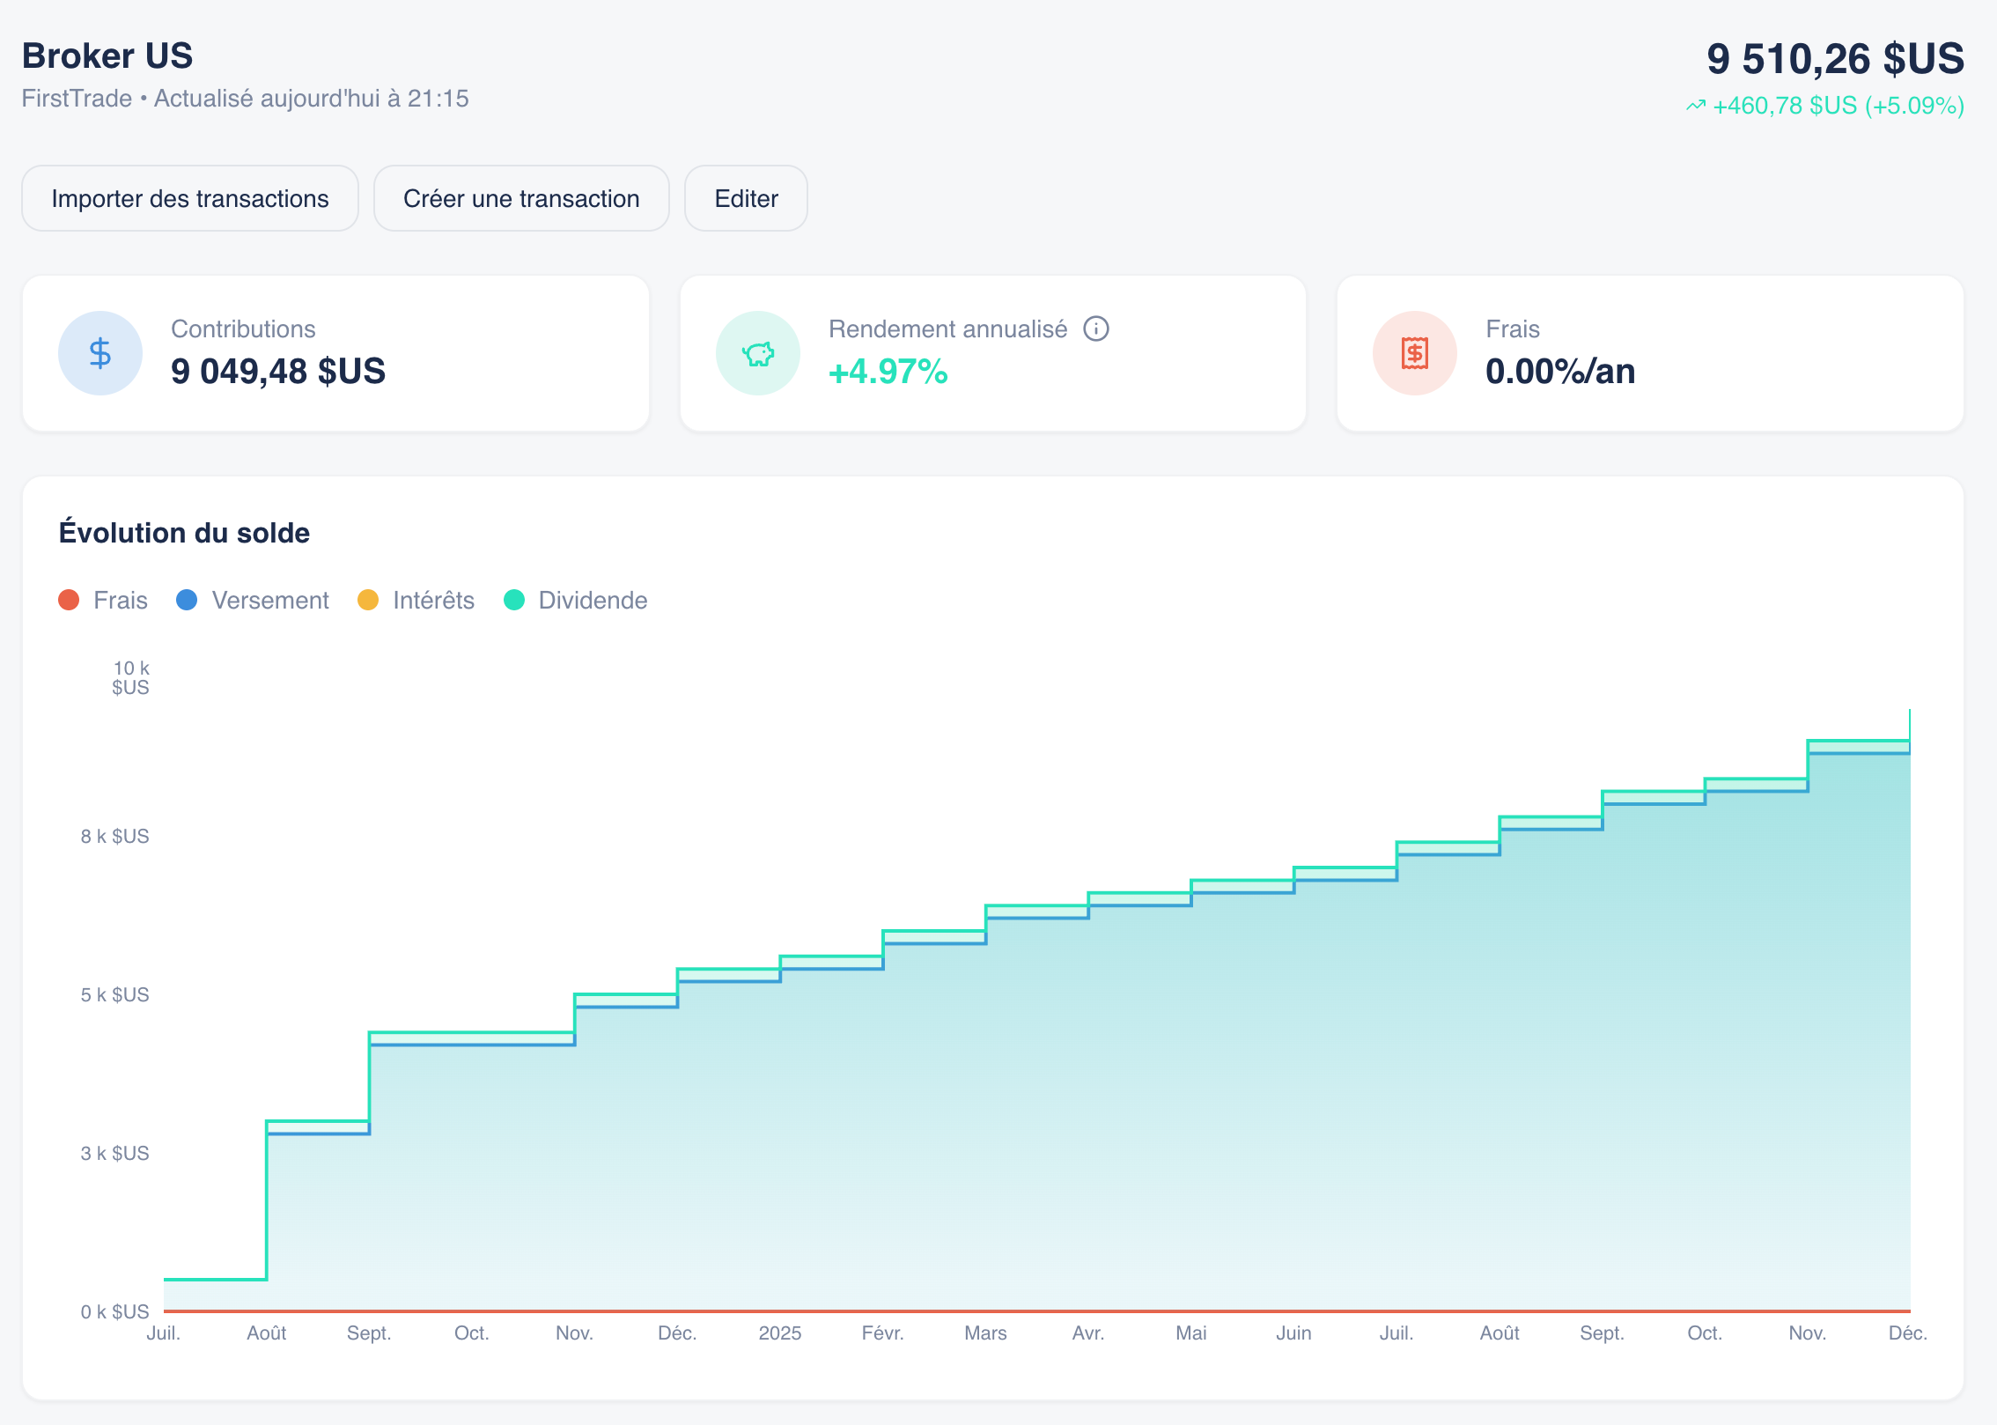Click the blue Versement legend dot

pos(187,601)
